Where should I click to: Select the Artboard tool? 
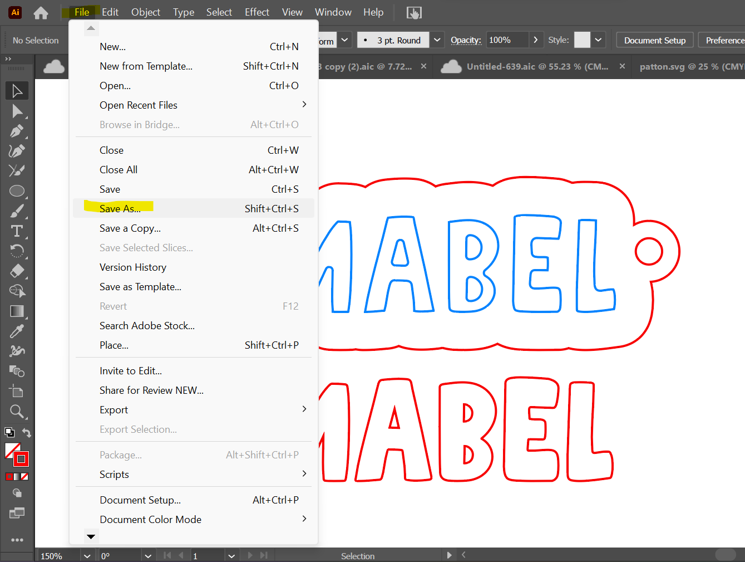(x=17, y=392)
